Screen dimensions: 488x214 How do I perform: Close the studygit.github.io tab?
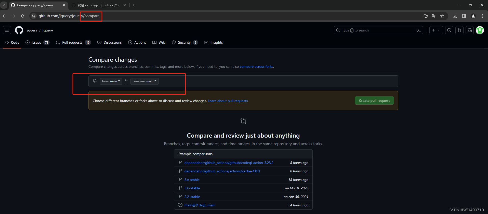pos(125,5)
